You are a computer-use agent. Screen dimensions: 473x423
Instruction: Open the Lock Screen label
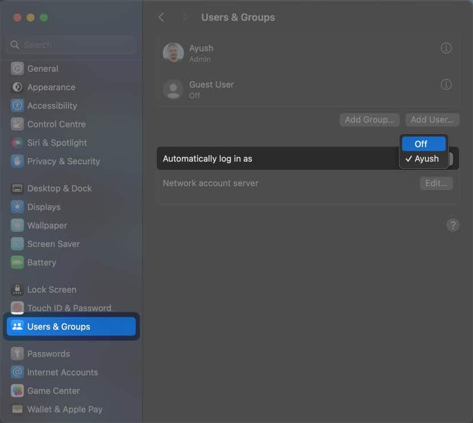[51, 290]
